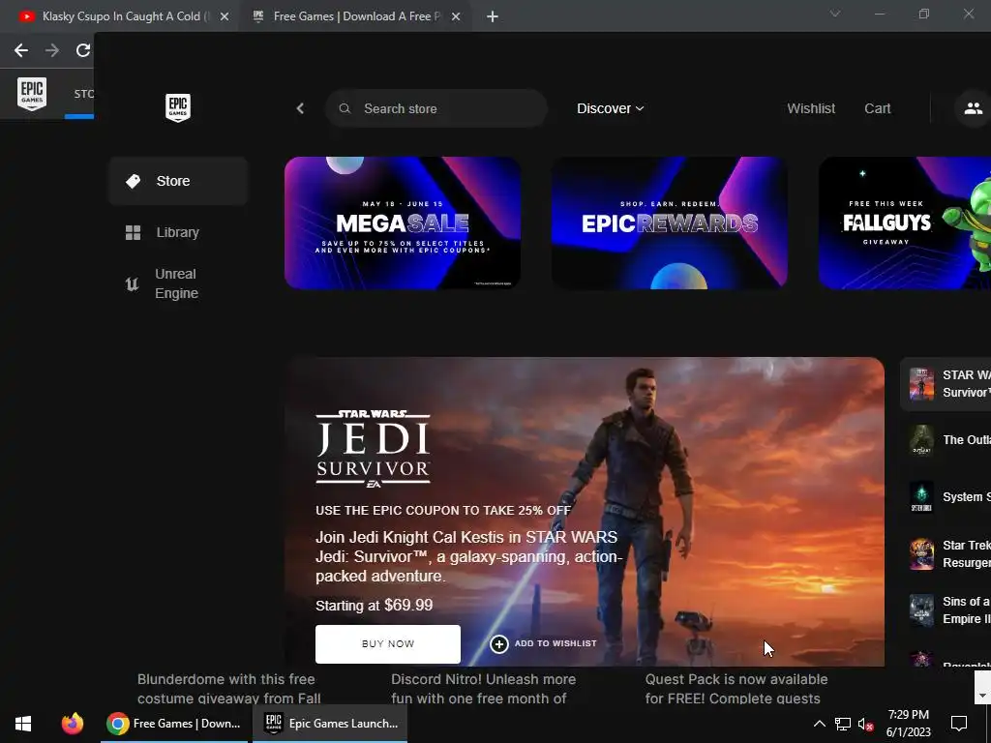The height and width of the screenshot is (743, 991).
Task: Switch to Epic Games Launcher taskbar item
Action: 330,724
